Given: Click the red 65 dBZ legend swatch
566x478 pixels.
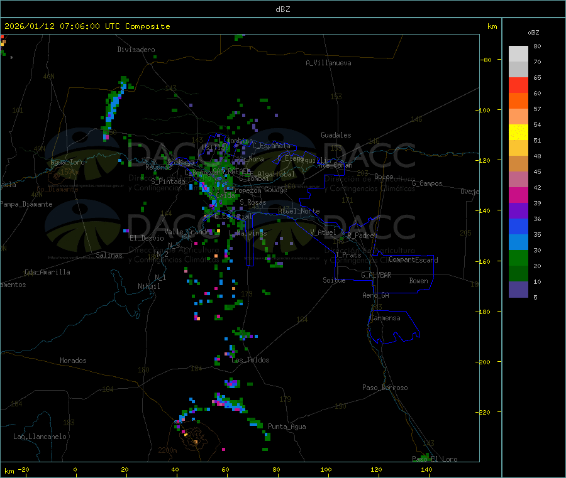Looking at the screenshot, I should (518, 85).
